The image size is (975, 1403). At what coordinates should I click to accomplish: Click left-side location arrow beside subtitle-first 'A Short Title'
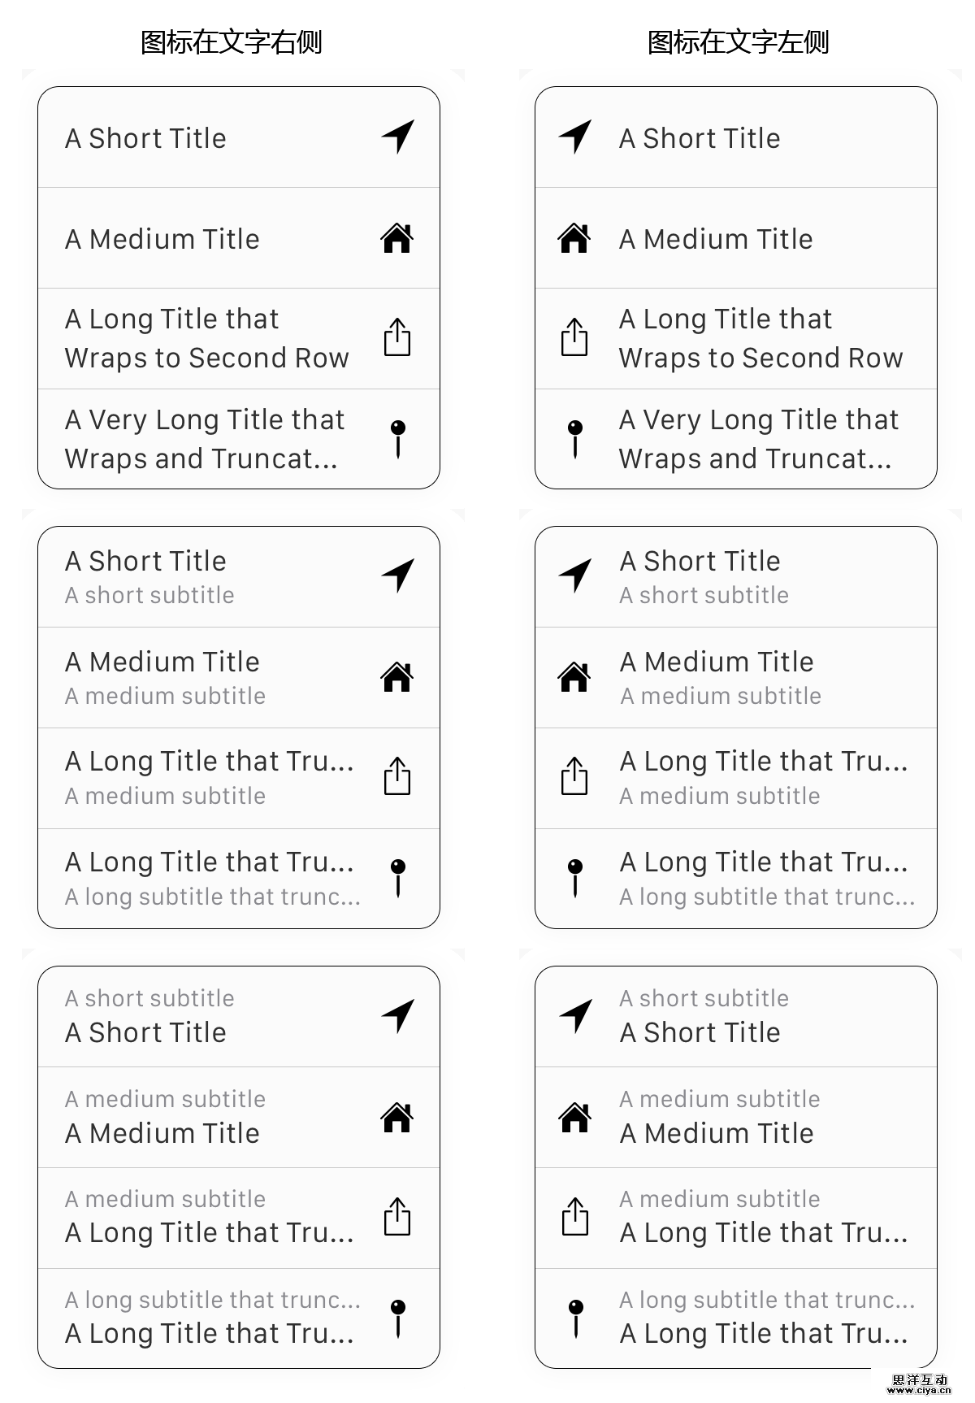tap(575, 1015)
